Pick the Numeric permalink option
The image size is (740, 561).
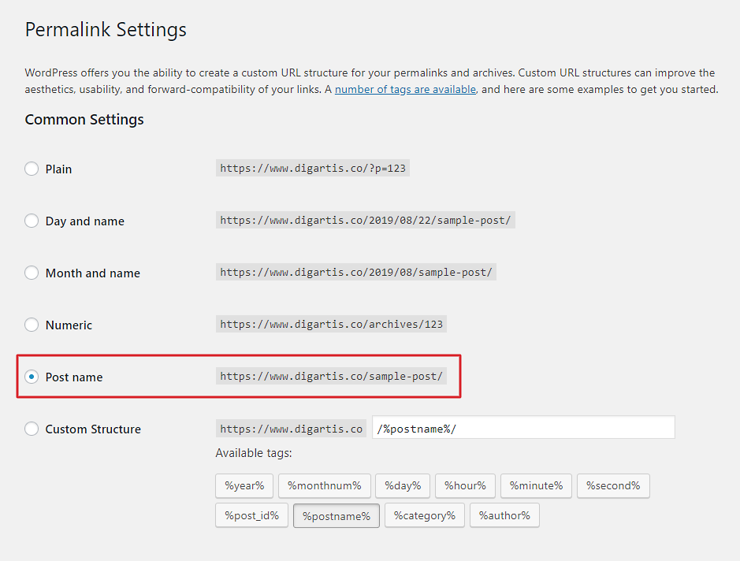point(32,325)
